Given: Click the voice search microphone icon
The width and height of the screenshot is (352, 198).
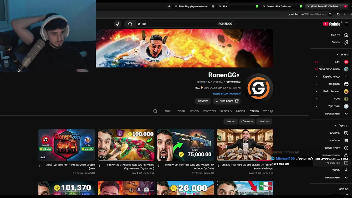Looking at the screenshot, I should (x=117, y=24).
